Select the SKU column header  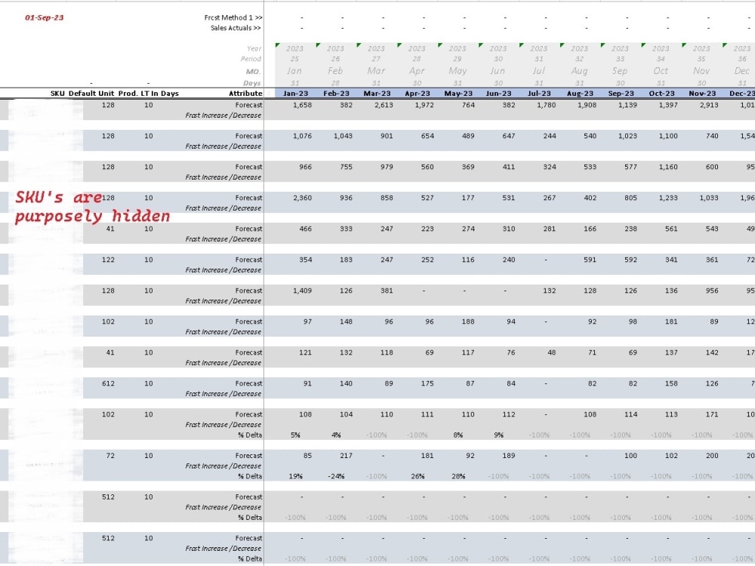pos(57,94)
